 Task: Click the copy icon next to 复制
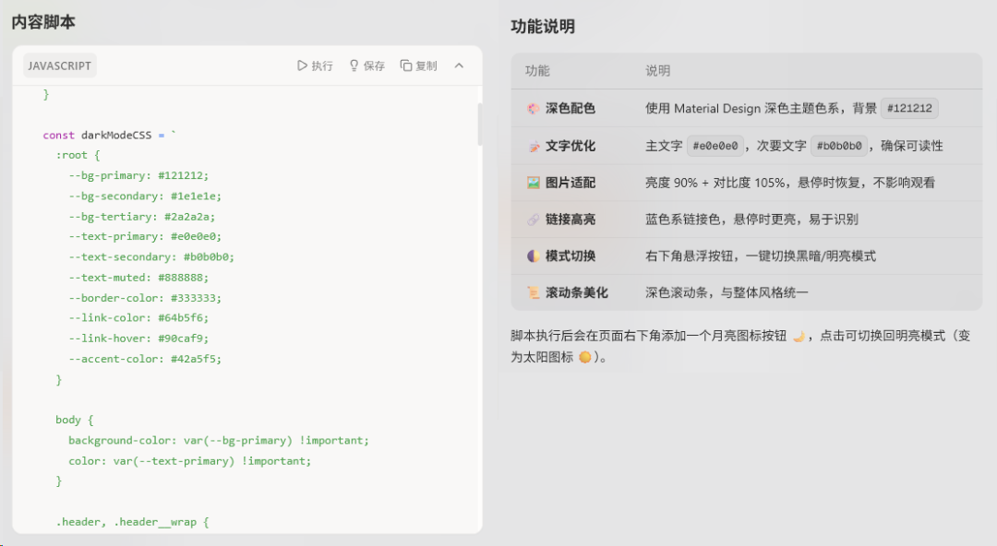[x=405, y=65]
